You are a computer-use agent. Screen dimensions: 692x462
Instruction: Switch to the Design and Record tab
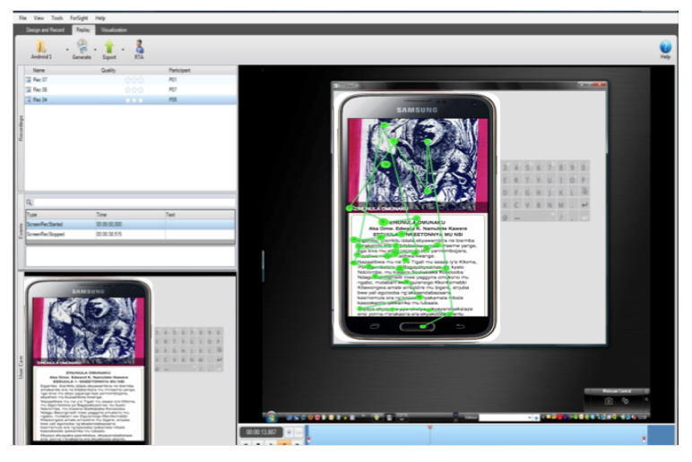coord(47,30)
